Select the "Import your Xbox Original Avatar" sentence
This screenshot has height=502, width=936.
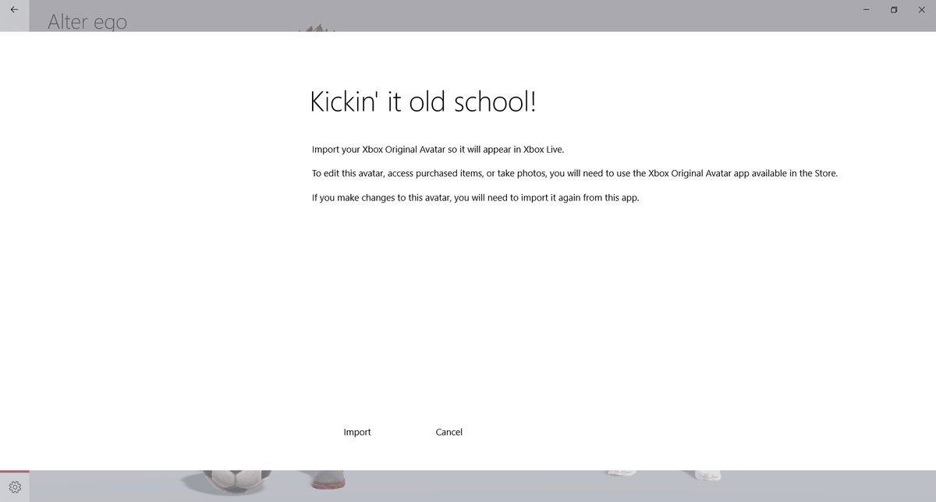pos(437,149)
